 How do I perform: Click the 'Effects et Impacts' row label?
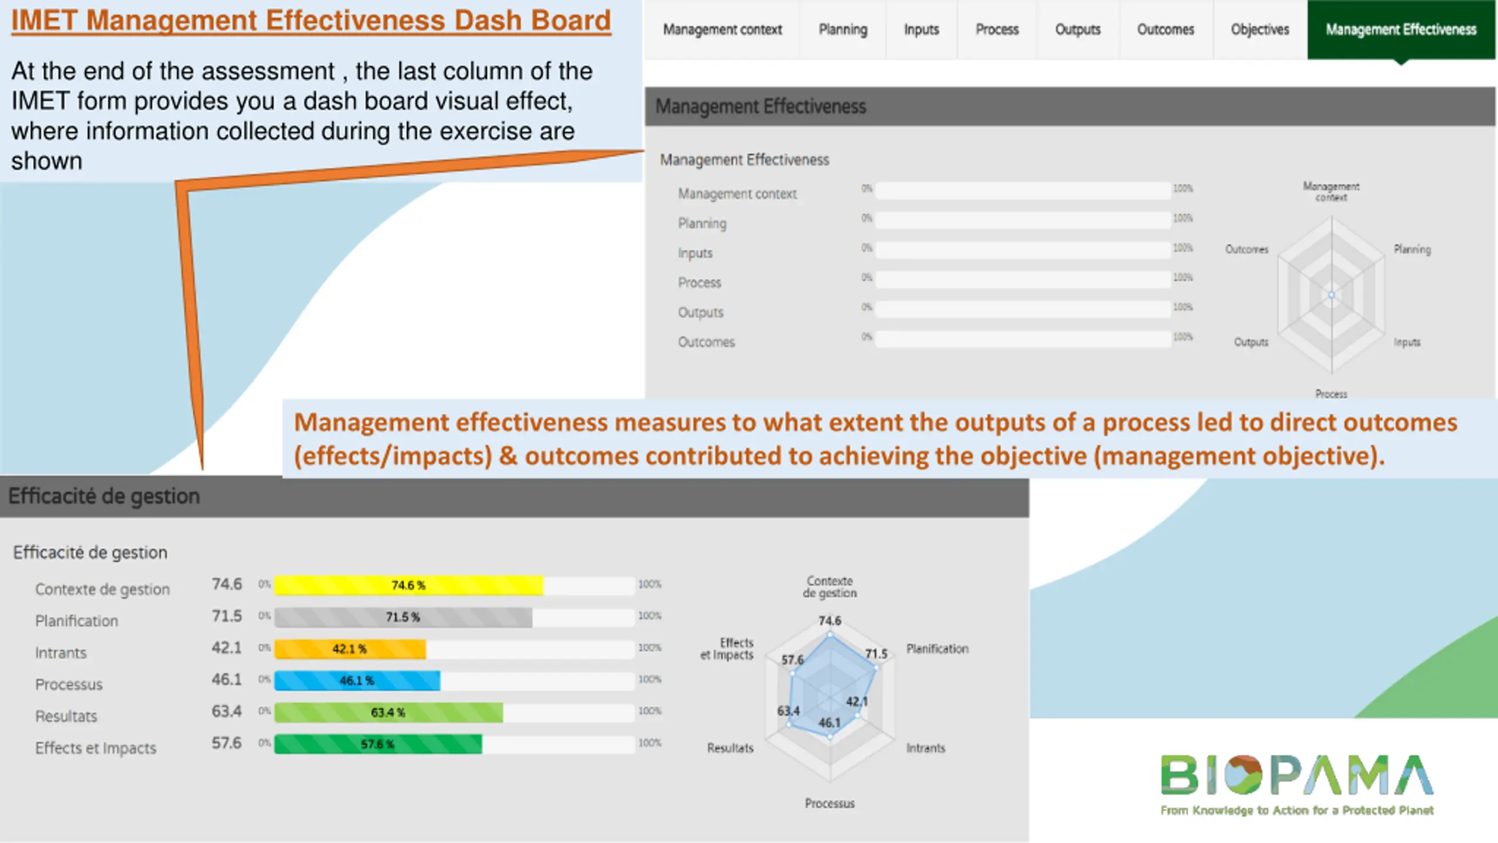click(95, 748)
